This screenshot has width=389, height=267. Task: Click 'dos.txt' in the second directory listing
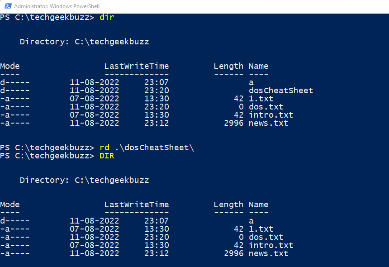tap(266, 237)
